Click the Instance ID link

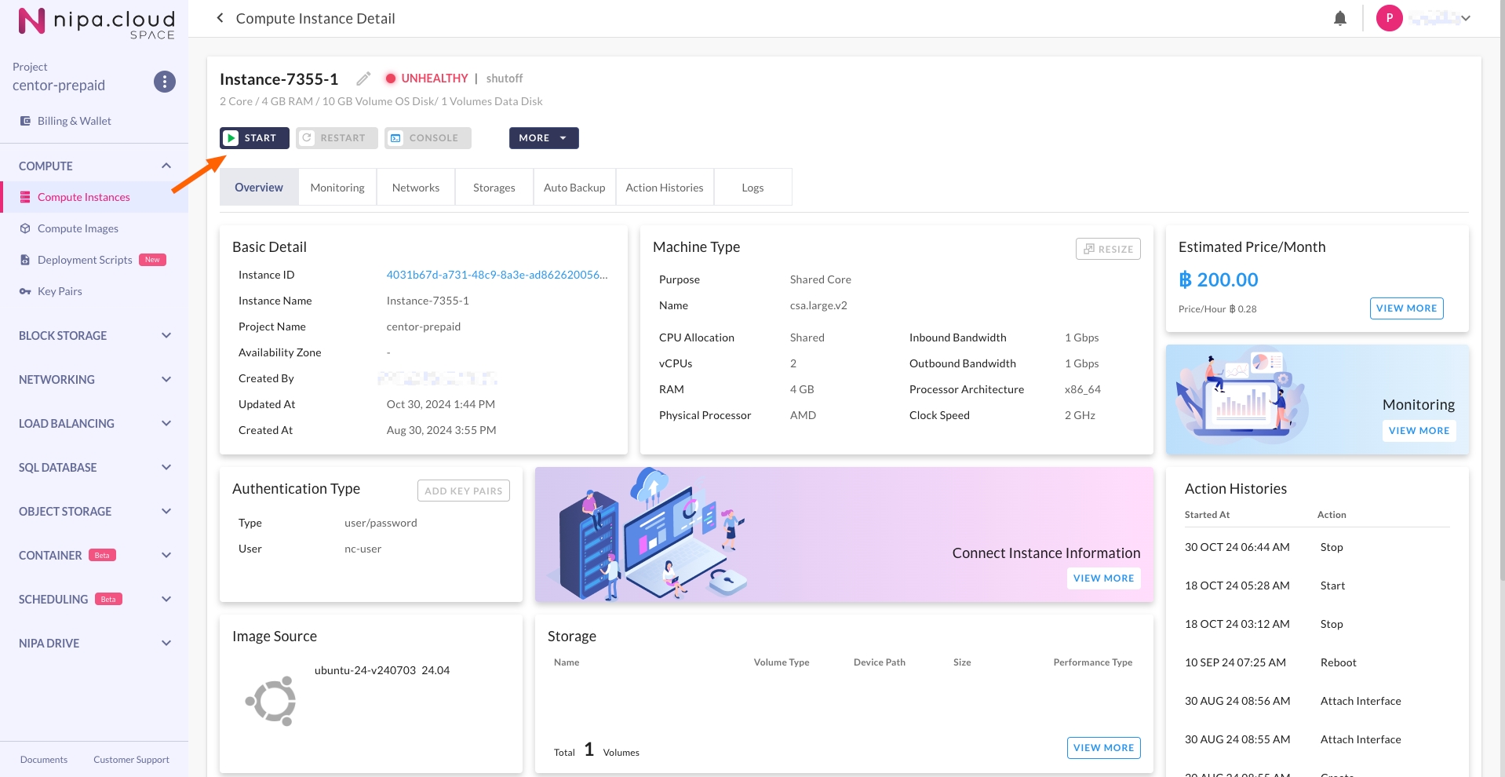[496, 275]
